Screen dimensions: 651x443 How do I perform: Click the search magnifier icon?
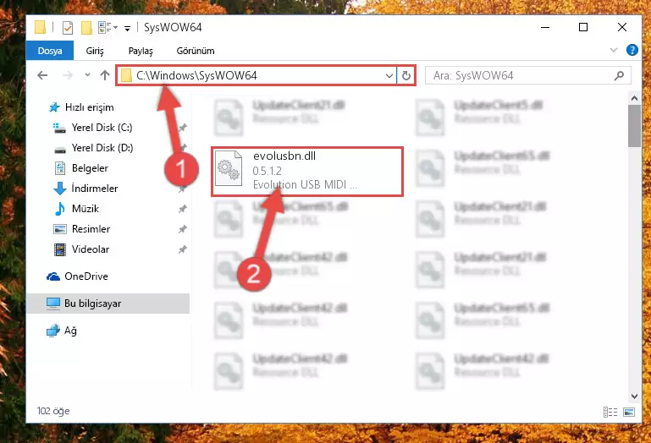coord(619,75)
